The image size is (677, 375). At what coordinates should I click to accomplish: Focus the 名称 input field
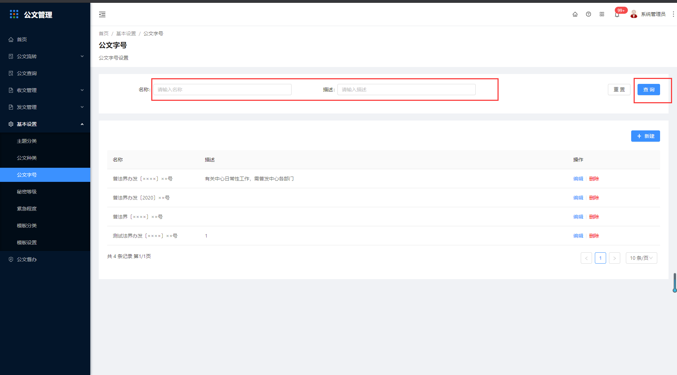[222, 90]
